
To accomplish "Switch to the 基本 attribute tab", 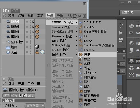I will [x=6, y=96].
